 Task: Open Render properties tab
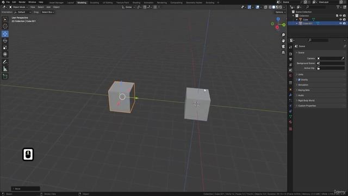(x=290, y=54)
